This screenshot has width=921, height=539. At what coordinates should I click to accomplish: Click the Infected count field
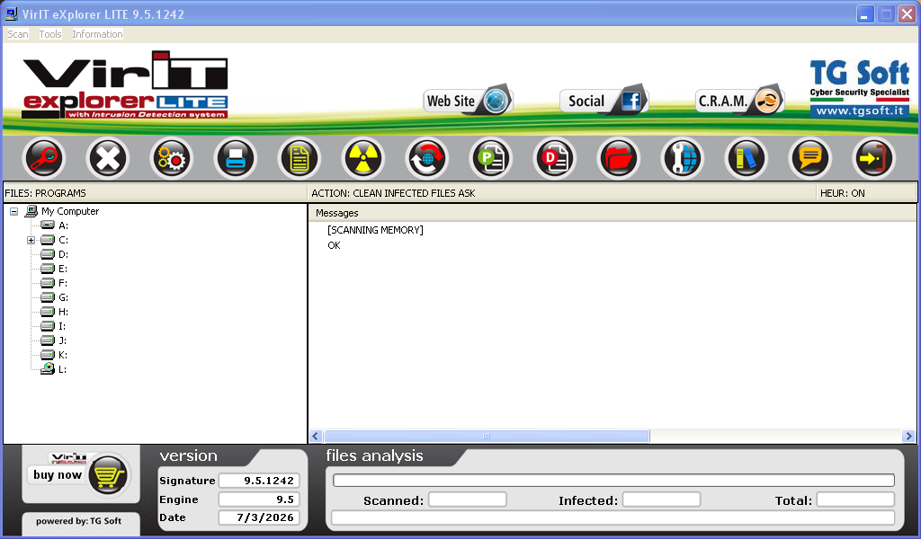click(x=661, y=499)
